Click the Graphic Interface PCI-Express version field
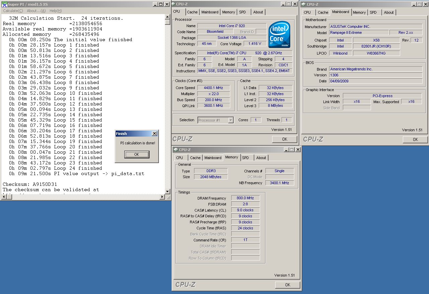Screen dimensions: 429x294 382,96
